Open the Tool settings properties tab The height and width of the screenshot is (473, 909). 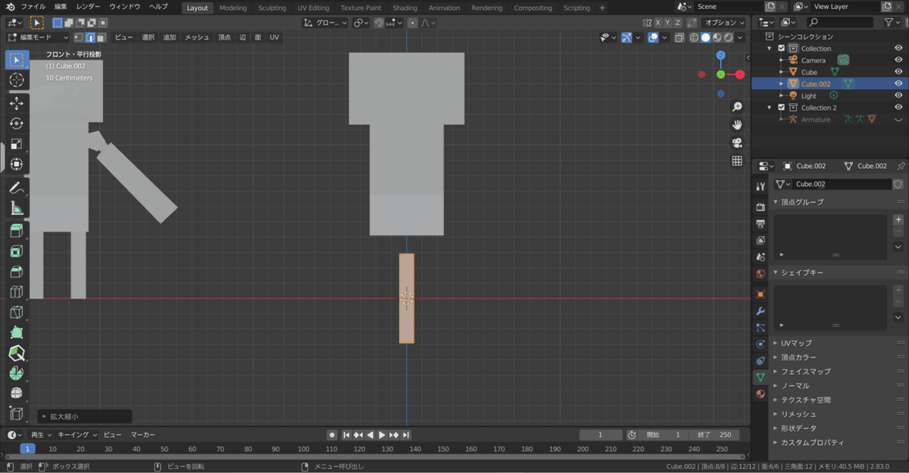point(761,186)
